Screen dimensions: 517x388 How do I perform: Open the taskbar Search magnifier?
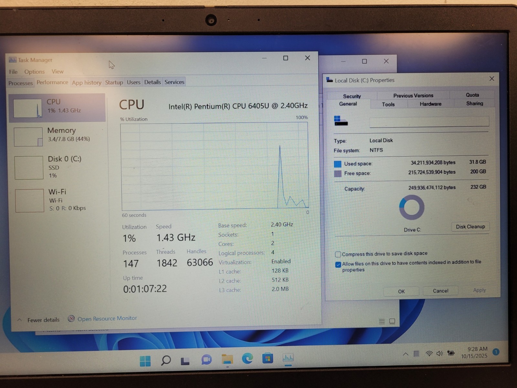[166, 360]
